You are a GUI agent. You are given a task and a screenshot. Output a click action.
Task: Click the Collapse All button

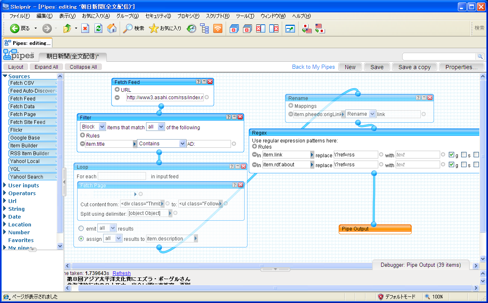pyautogui.click(x=83, y=67)
